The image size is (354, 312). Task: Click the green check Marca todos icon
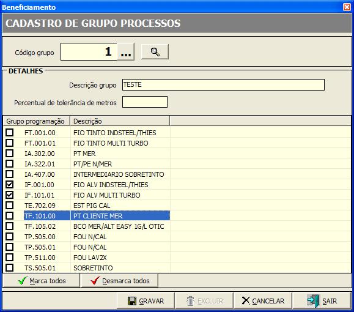point(23,281)
